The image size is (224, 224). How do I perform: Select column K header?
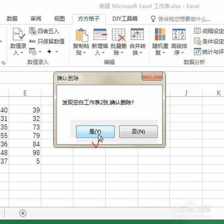coord(213,93)
